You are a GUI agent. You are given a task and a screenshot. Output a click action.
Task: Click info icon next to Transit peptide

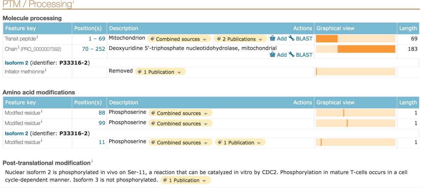(37, 38)
